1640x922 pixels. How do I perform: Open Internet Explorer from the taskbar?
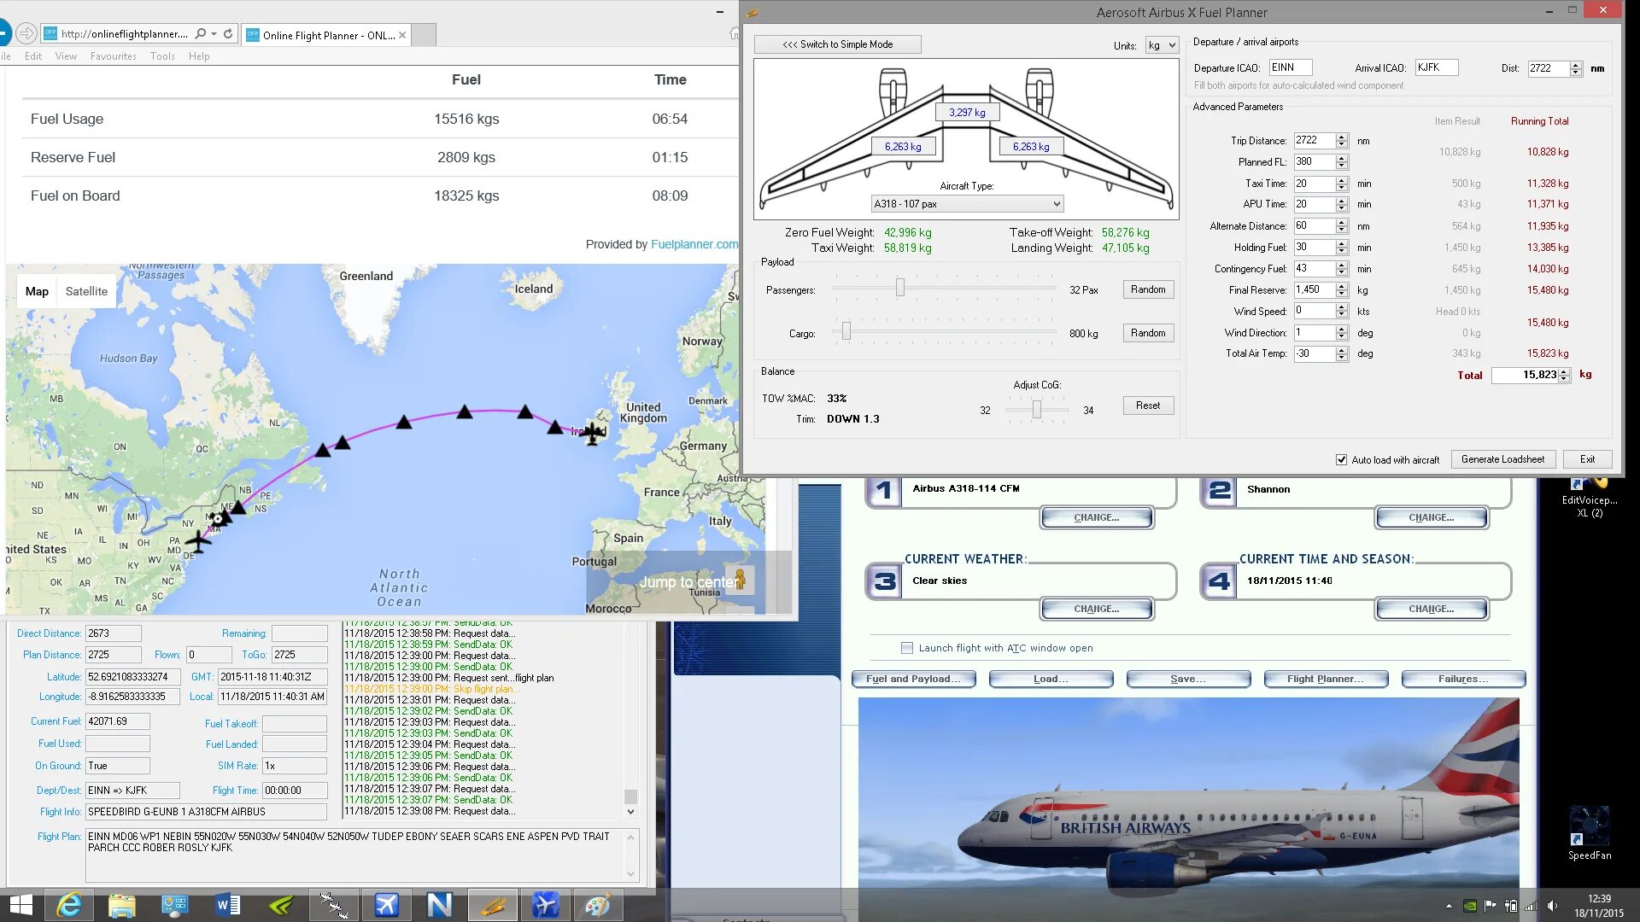[68, 905]
